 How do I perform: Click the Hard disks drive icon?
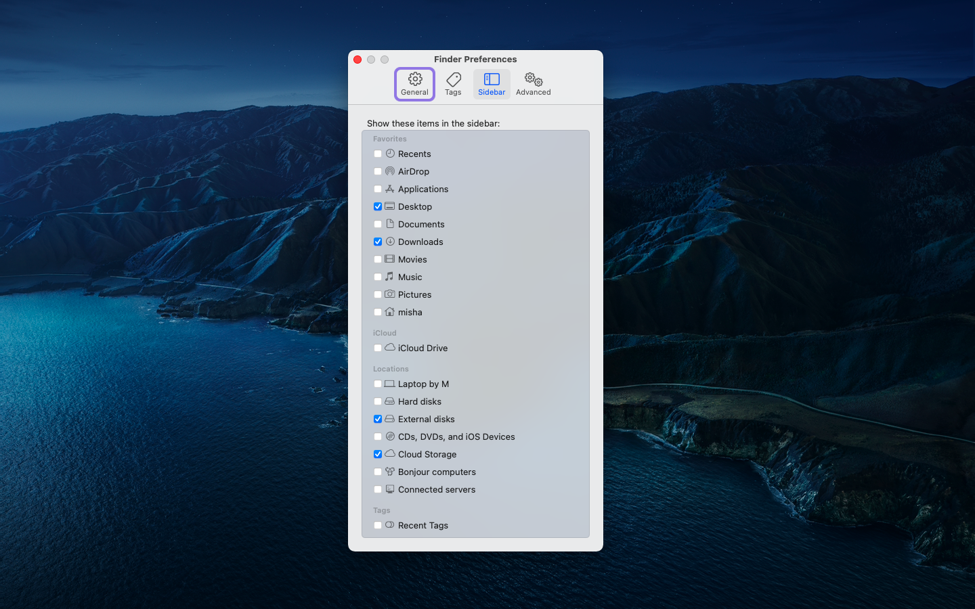pyautogui.click(x=390, y=401)
